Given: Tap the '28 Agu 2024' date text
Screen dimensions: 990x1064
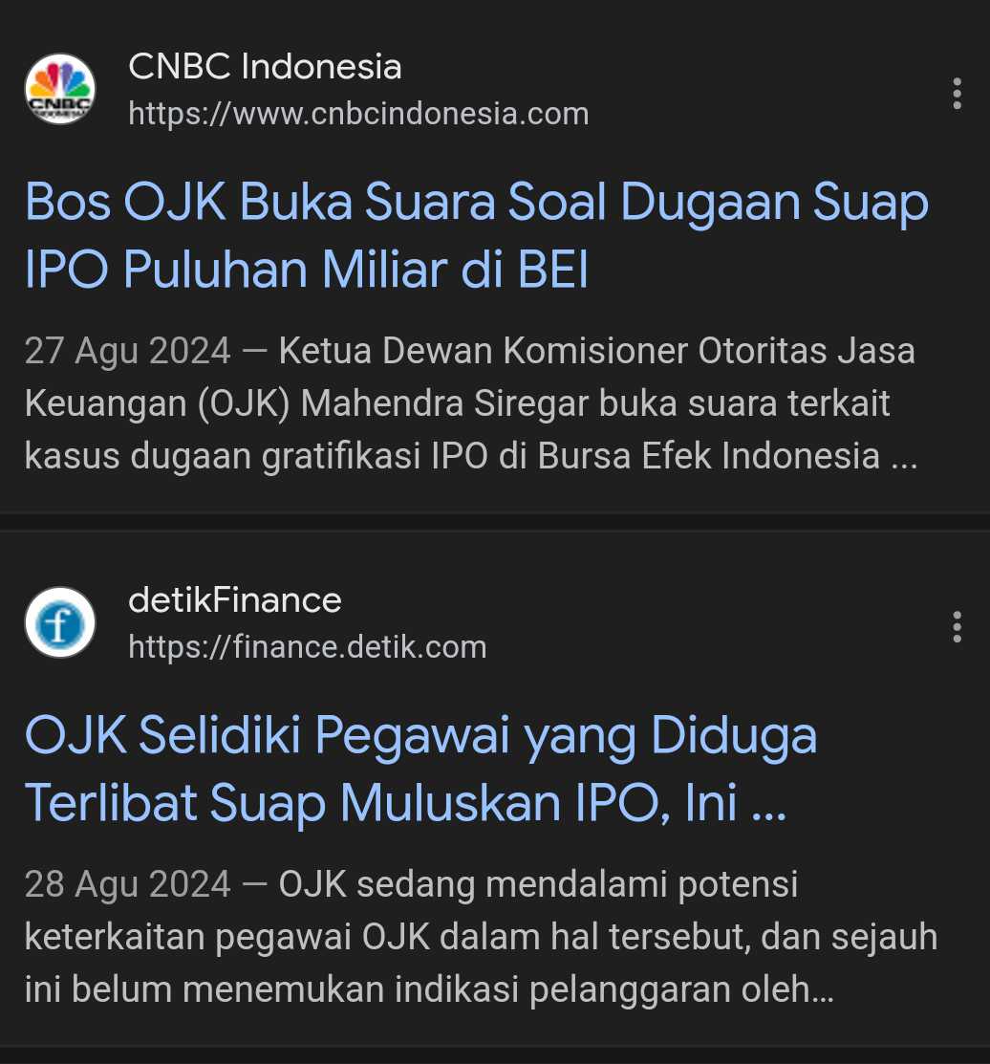Looking at the screenshot, I should (x=127, y=884).
